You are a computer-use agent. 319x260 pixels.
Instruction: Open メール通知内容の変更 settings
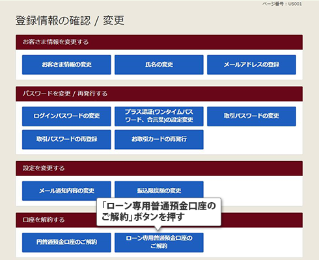(x=66, y=190)
